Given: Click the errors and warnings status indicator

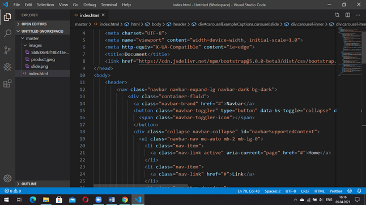Looking at the screenshot, I should (13, 191).
